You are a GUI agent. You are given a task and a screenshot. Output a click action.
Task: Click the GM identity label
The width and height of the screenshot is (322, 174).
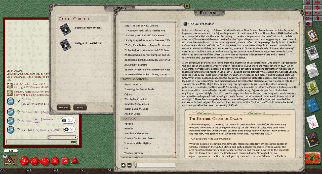(11, 151)
